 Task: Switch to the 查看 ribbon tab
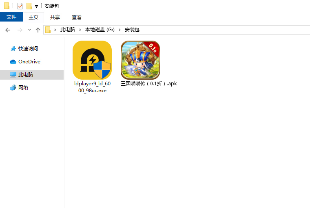77,17
